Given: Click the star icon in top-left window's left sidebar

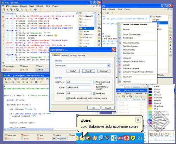Looking at the screenshot, I should (x=3, y=21).
